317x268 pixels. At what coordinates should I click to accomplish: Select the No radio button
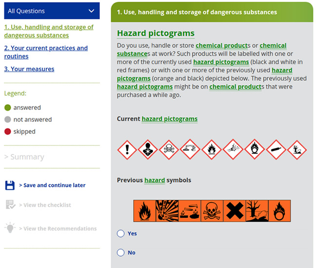click(121, 252)
